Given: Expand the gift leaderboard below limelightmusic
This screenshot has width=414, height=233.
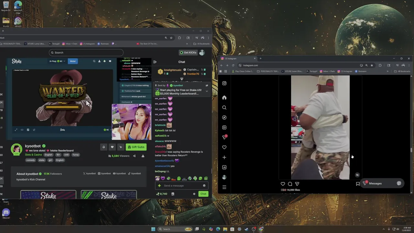Looking at the screenshot, I should [181, 79].
